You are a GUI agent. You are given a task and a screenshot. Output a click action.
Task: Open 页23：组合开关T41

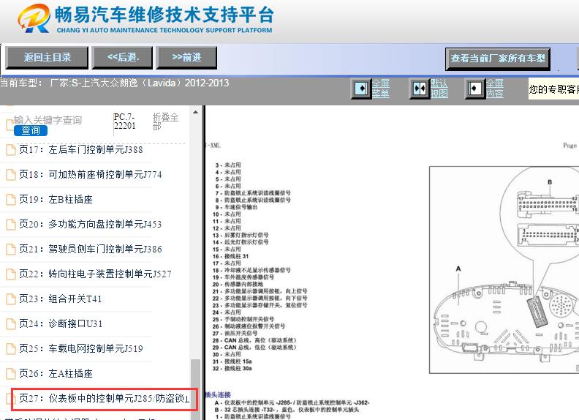click(61, 299)
